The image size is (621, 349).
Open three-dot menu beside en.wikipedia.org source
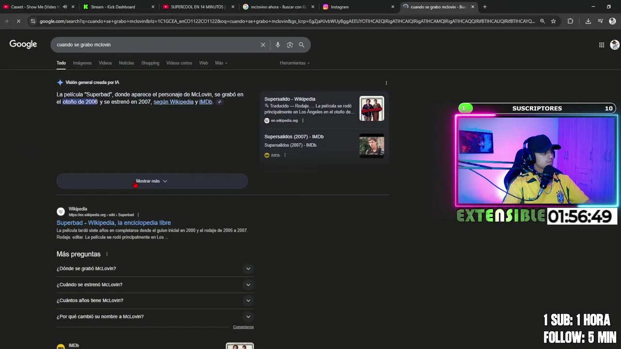(x=303, y=120)
